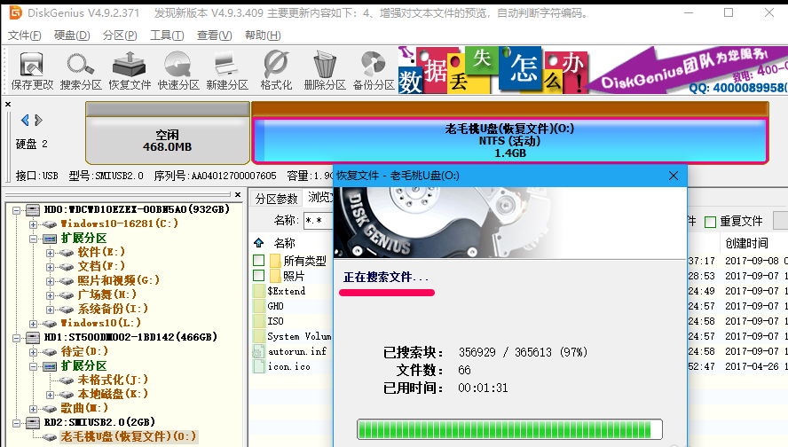Select 扩展分区 under HD1
Screen dimensions: 788x447
pyautogui.click(x=84, y=365)
